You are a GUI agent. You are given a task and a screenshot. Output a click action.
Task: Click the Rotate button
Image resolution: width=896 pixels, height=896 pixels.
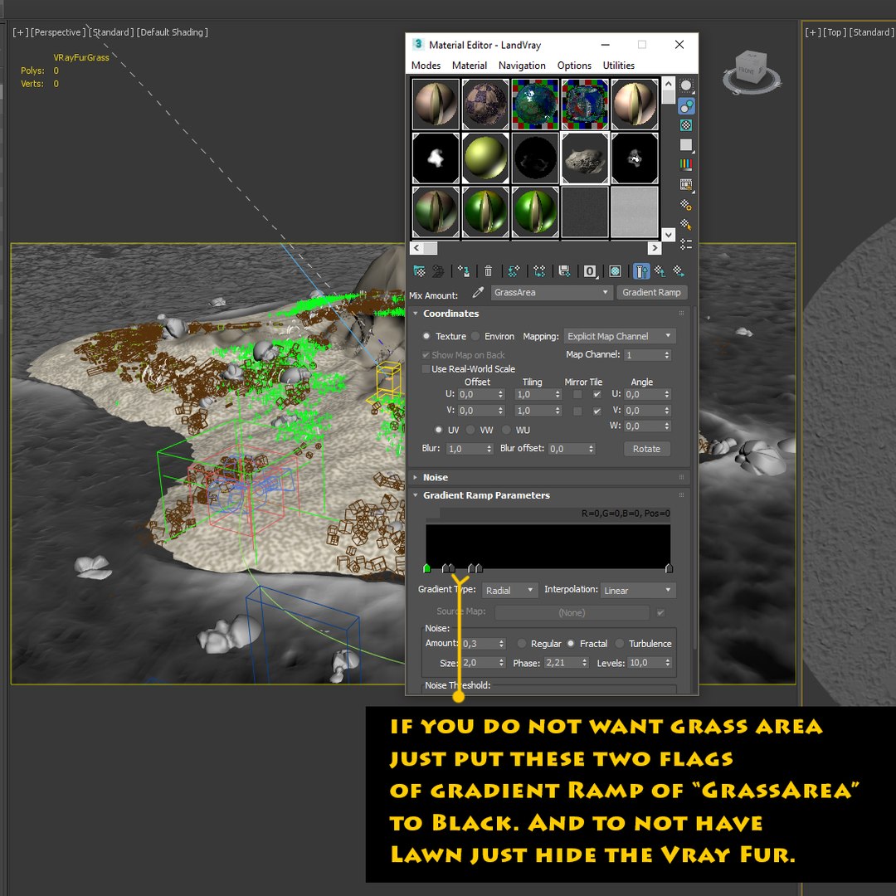click(646, 449)
